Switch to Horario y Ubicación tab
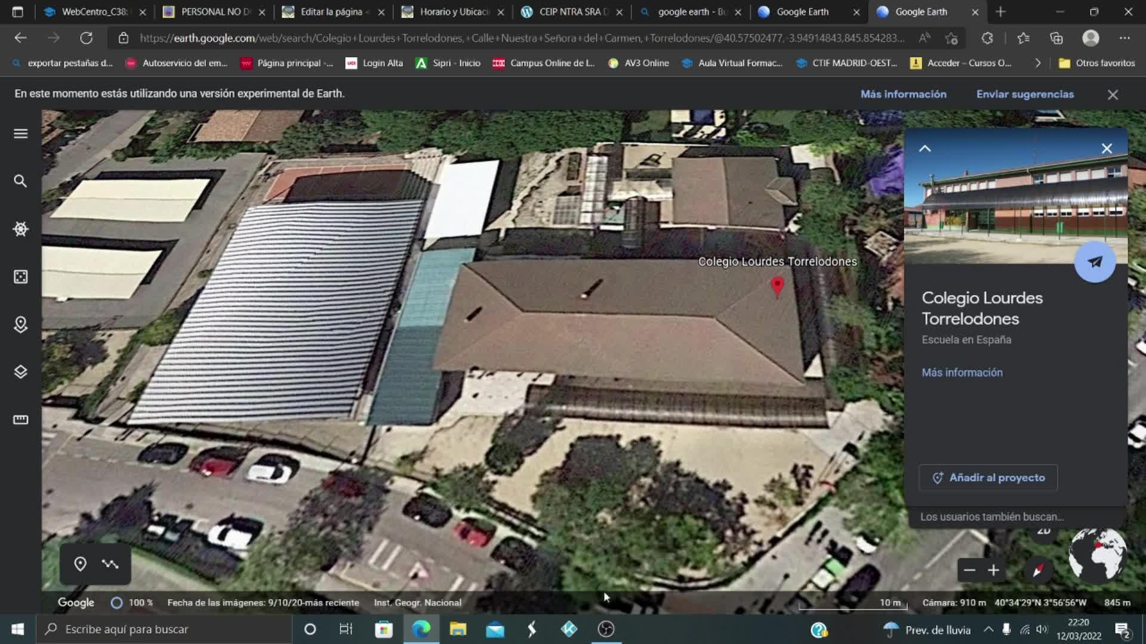Viewport: 1146px width, 644px height. tap(454, 12)
